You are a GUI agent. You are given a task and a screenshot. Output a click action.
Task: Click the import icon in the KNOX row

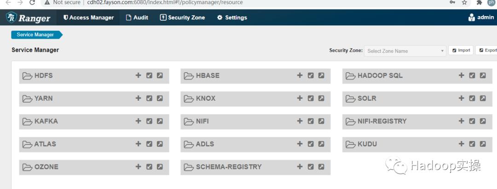pos(311,98)
